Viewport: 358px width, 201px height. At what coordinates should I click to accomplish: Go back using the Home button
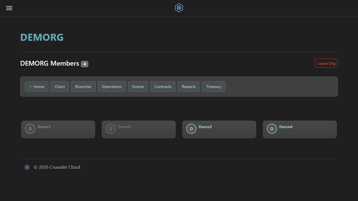(37, 87)
